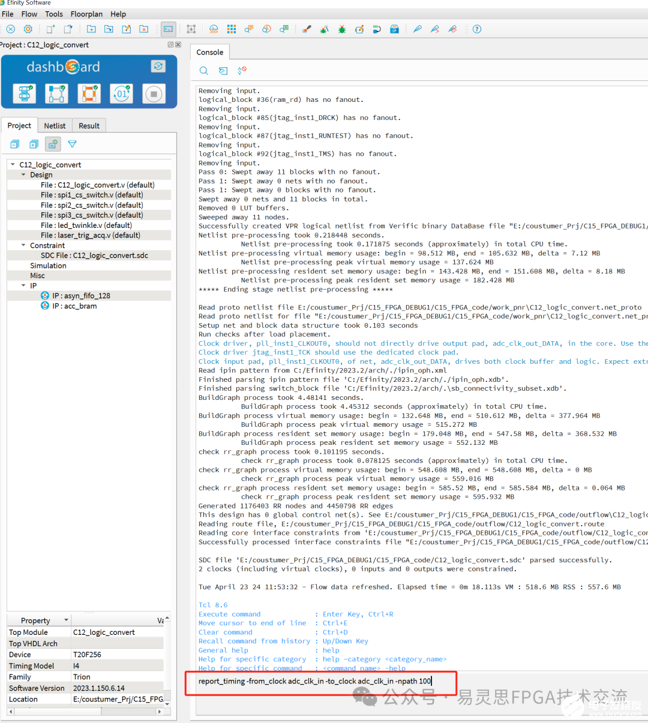Select IP : asyn_fifo_128 in tree
648x723 pixels.
tap(81, 296)
